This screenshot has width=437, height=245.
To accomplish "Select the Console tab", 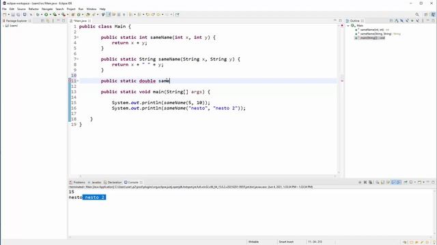I will pos(133,182).
